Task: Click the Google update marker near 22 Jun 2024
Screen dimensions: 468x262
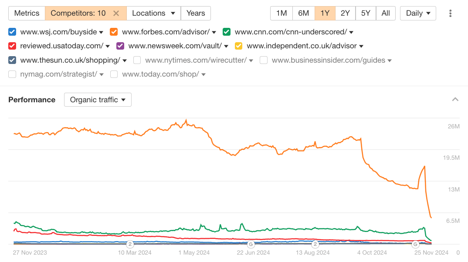Action: 251,244
